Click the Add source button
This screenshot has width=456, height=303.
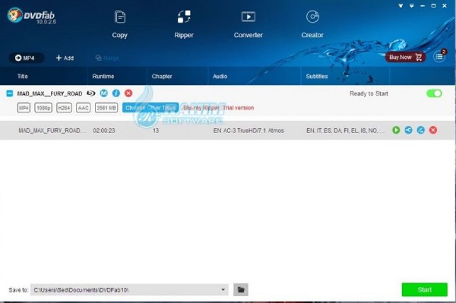click(65, 58)
